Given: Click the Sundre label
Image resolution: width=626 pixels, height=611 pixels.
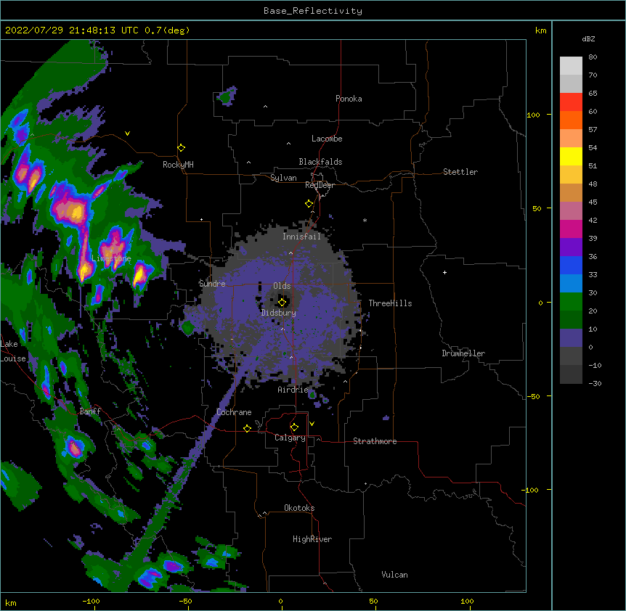Looking at the screenshot, I should (x=212, y=284).
